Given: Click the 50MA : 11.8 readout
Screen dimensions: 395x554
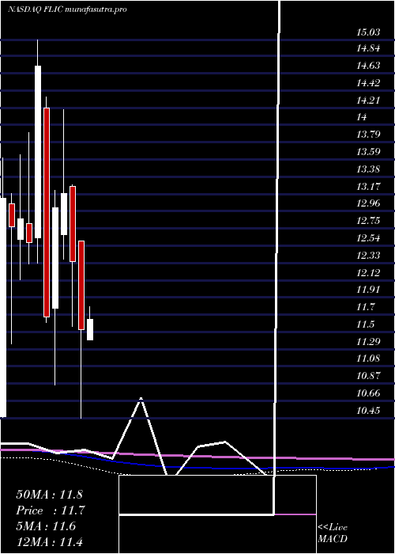Looking at the screenshot, I should pyautogui.click(x=49, y=495).
